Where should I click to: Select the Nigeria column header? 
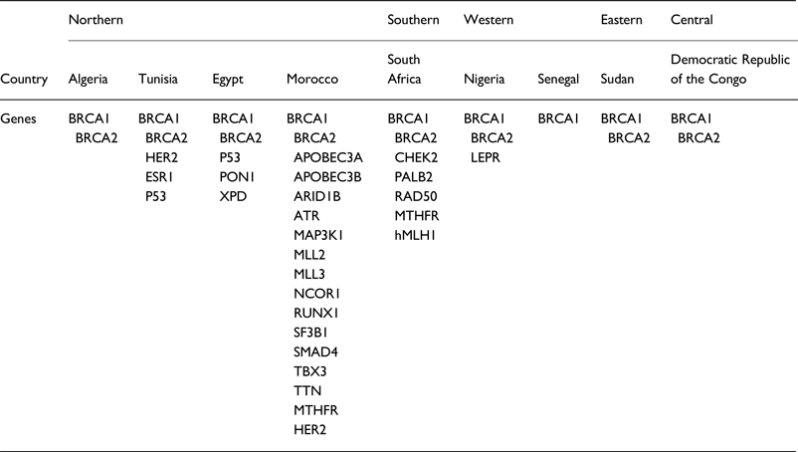click(487, 79)
